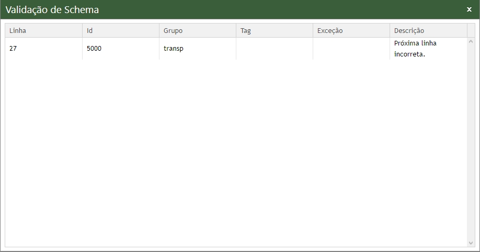Select the transp group cell
Image resolution: width=480 pixels, height=252 pixels.
197,49
